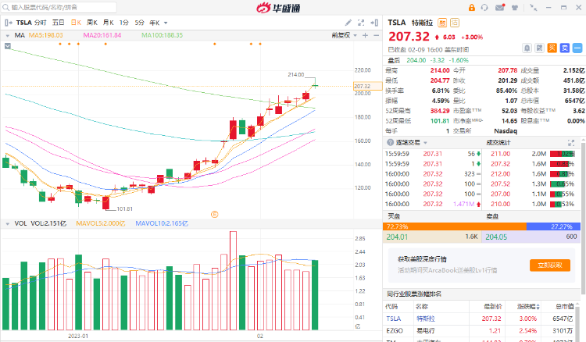Image resolution: width=586 pixels, height=342 pixels.
Task: Click the MA100:188.35 indicator label
Action: tap(163, 35)
